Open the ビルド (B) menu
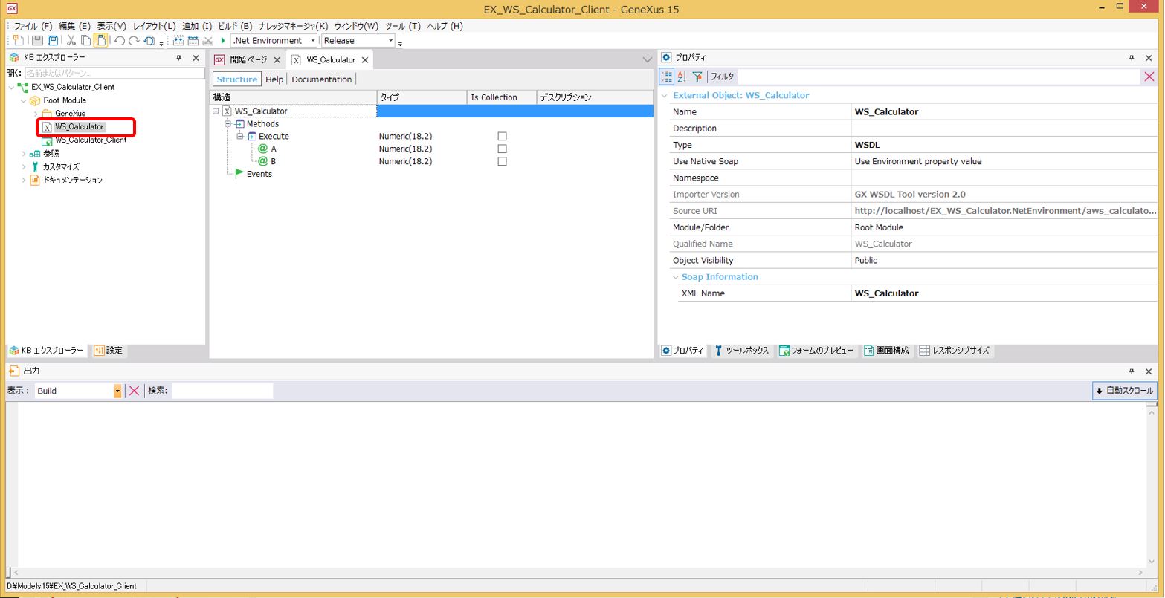Image resolution: width=1165 pixels, height=598 pixels. 234,26
